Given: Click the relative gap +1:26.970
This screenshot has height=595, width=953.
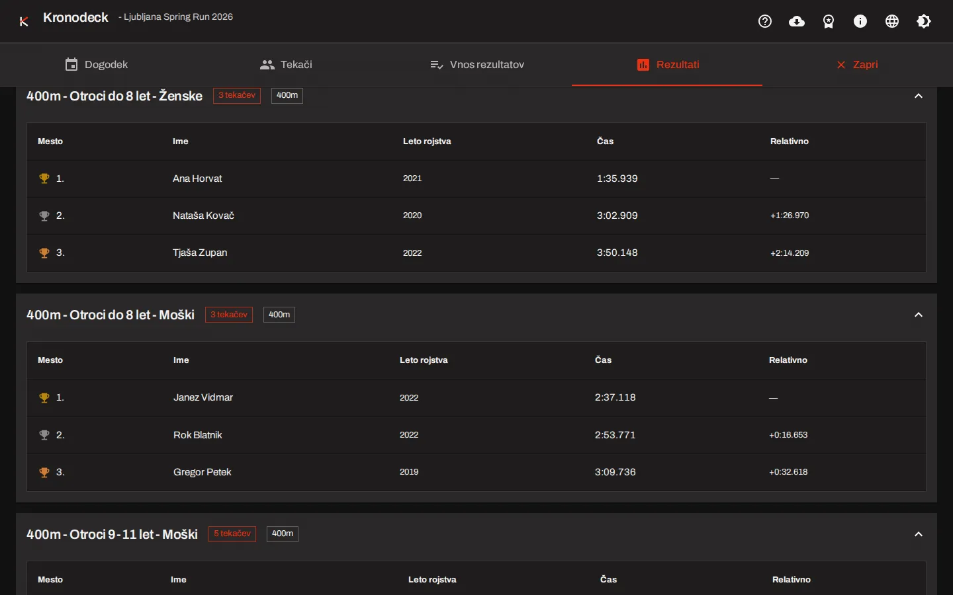Looking at the screenshot, I should 790,216.
